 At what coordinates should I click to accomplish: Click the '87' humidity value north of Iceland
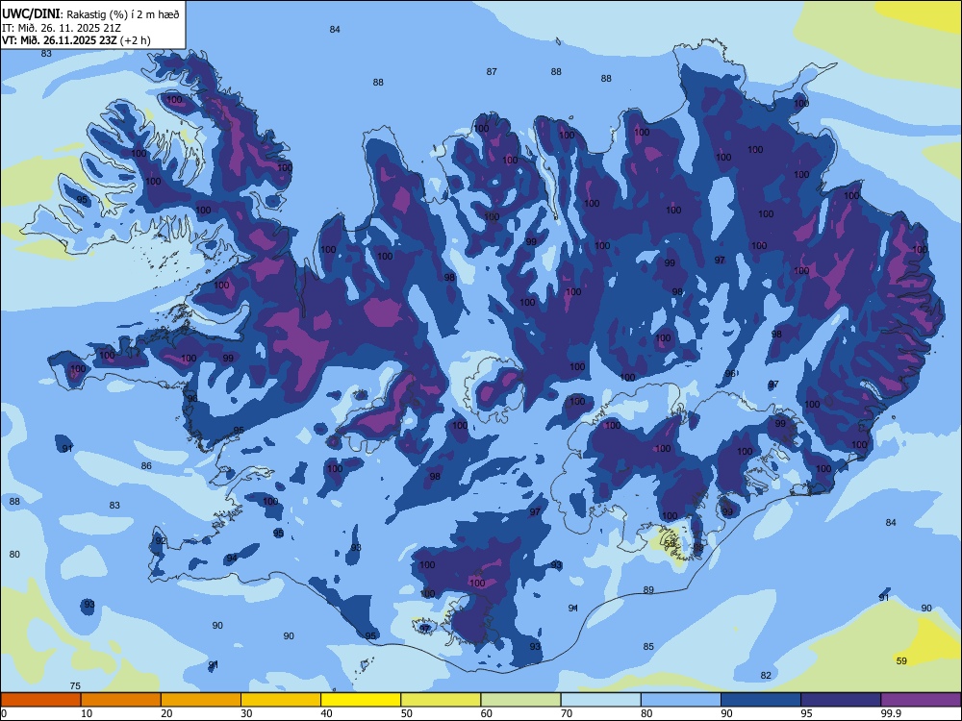(492, 72)
